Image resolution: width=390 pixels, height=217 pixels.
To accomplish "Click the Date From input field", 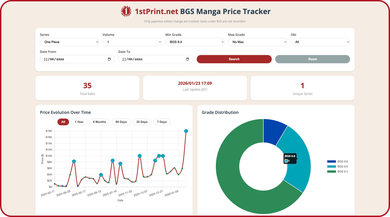I will tap(77, 59).
